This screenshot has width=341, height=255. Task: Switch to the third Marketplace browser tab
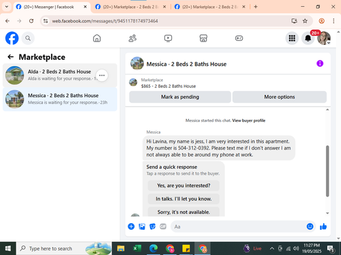tap(209, 7)
